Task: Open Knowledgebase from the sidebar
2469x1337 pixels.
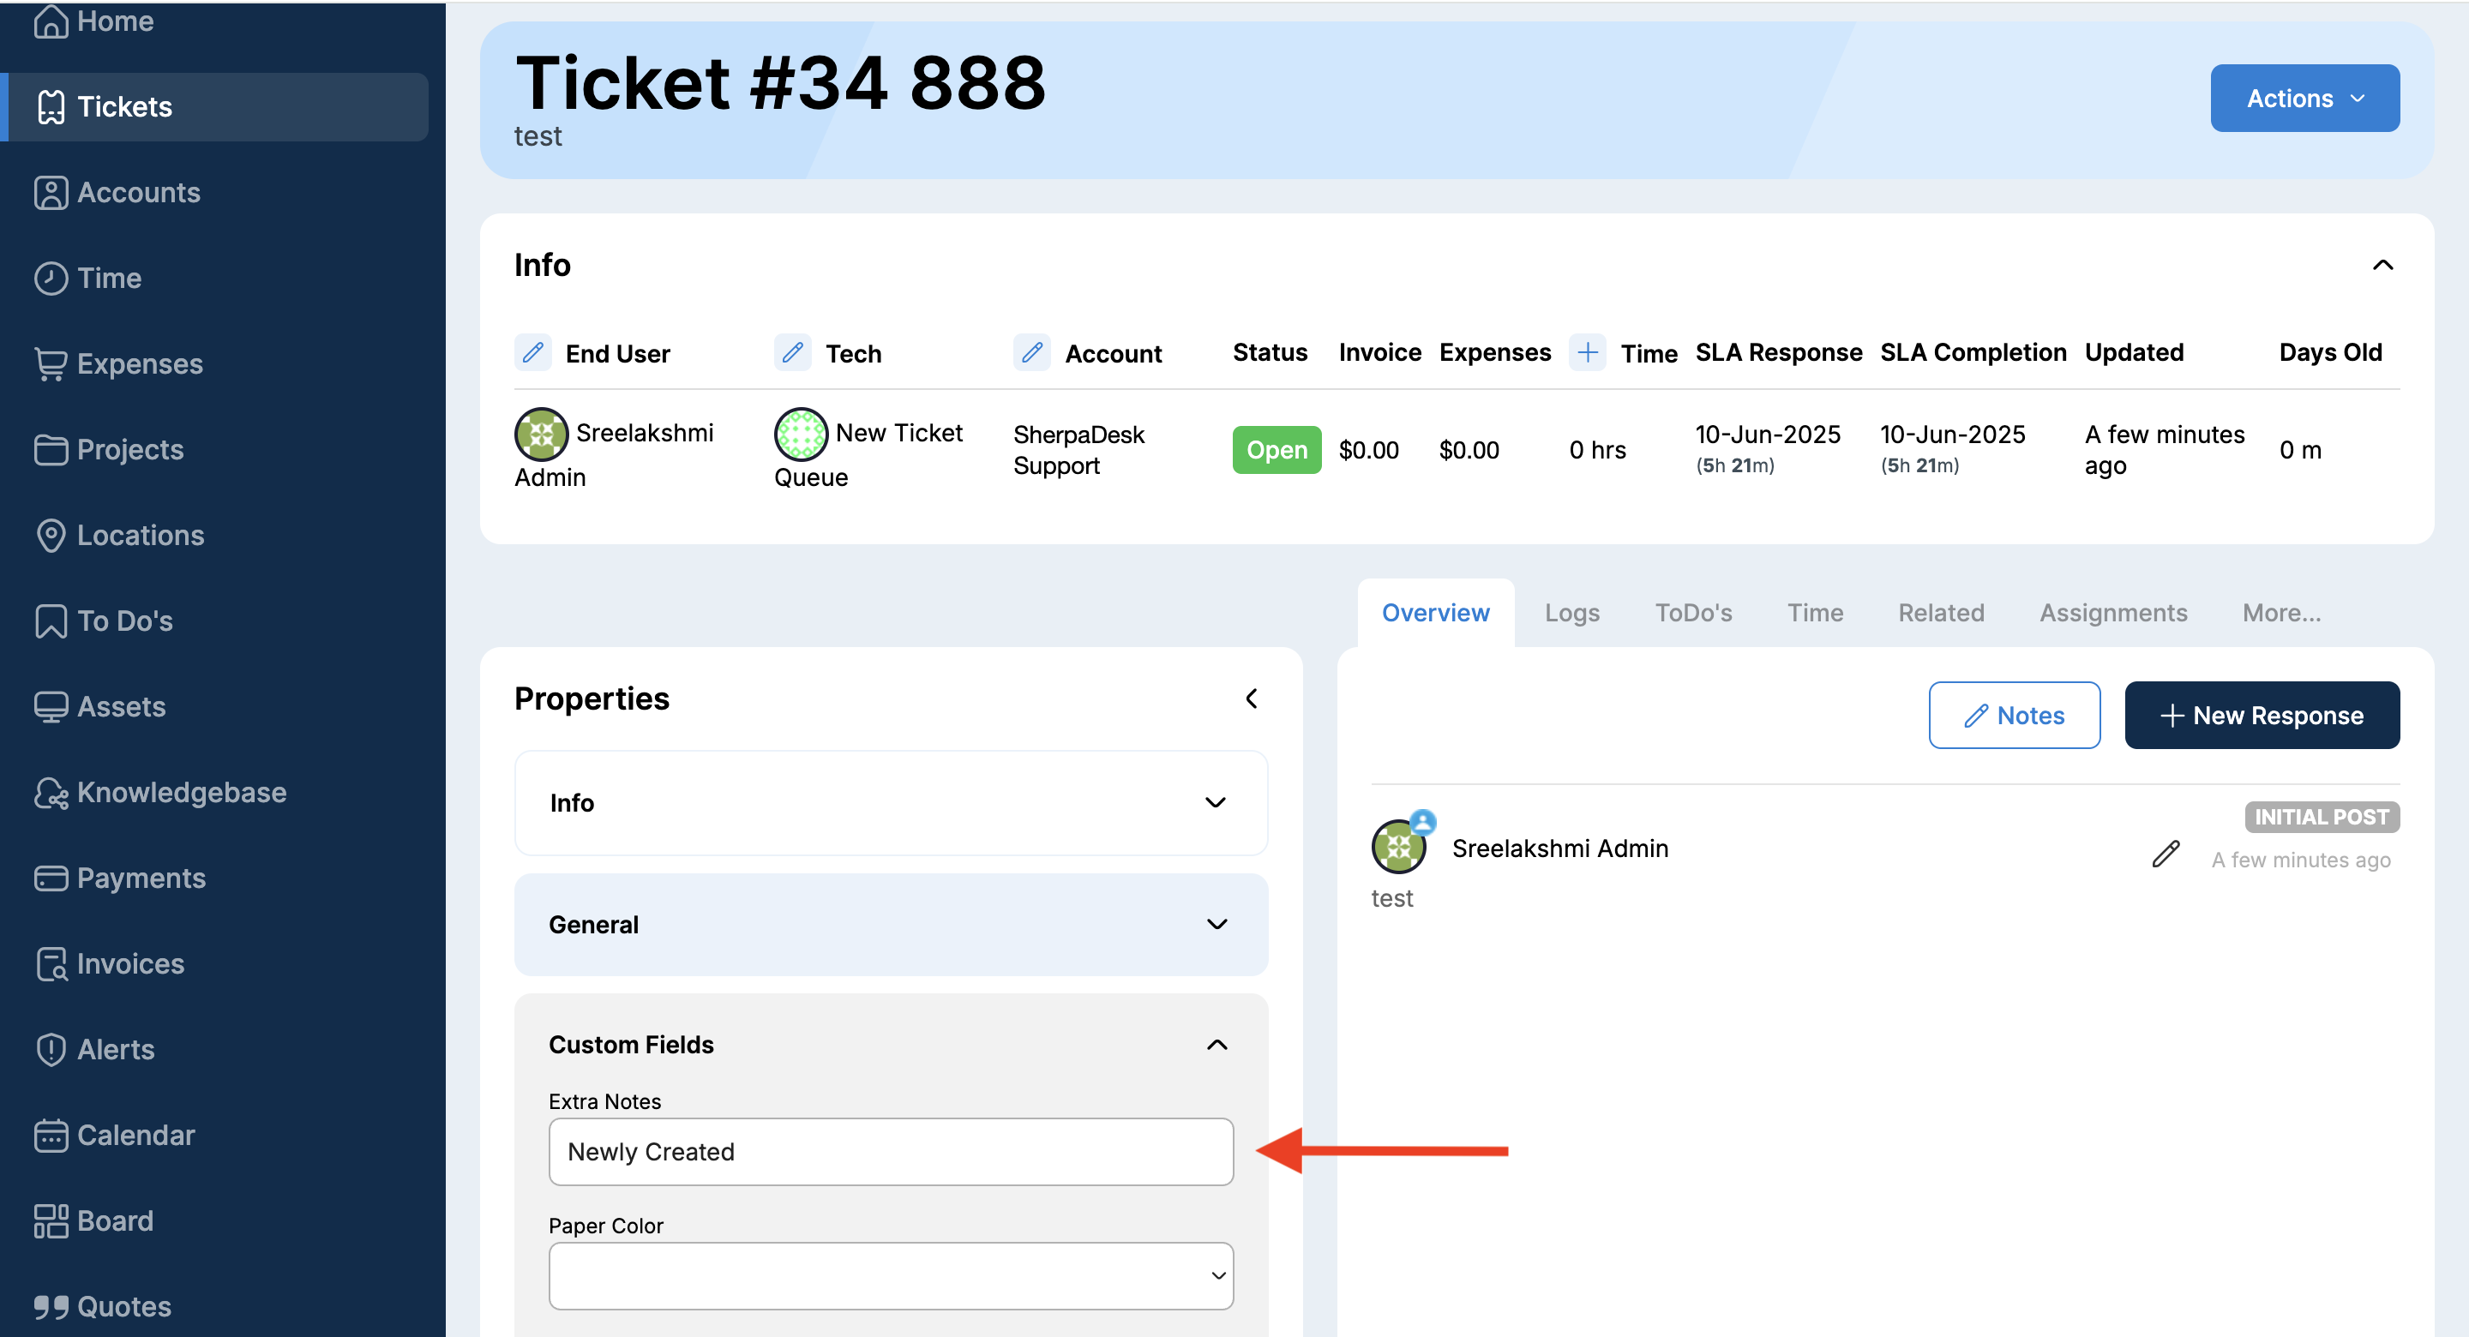Action: [x=181, y=793]
